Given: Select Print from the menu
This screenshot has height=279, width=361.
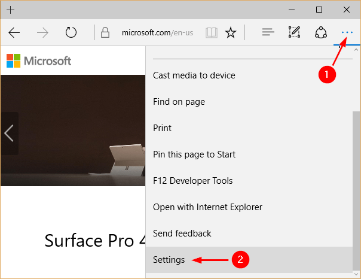Looking at the screenshot, I should pos(162,128).
